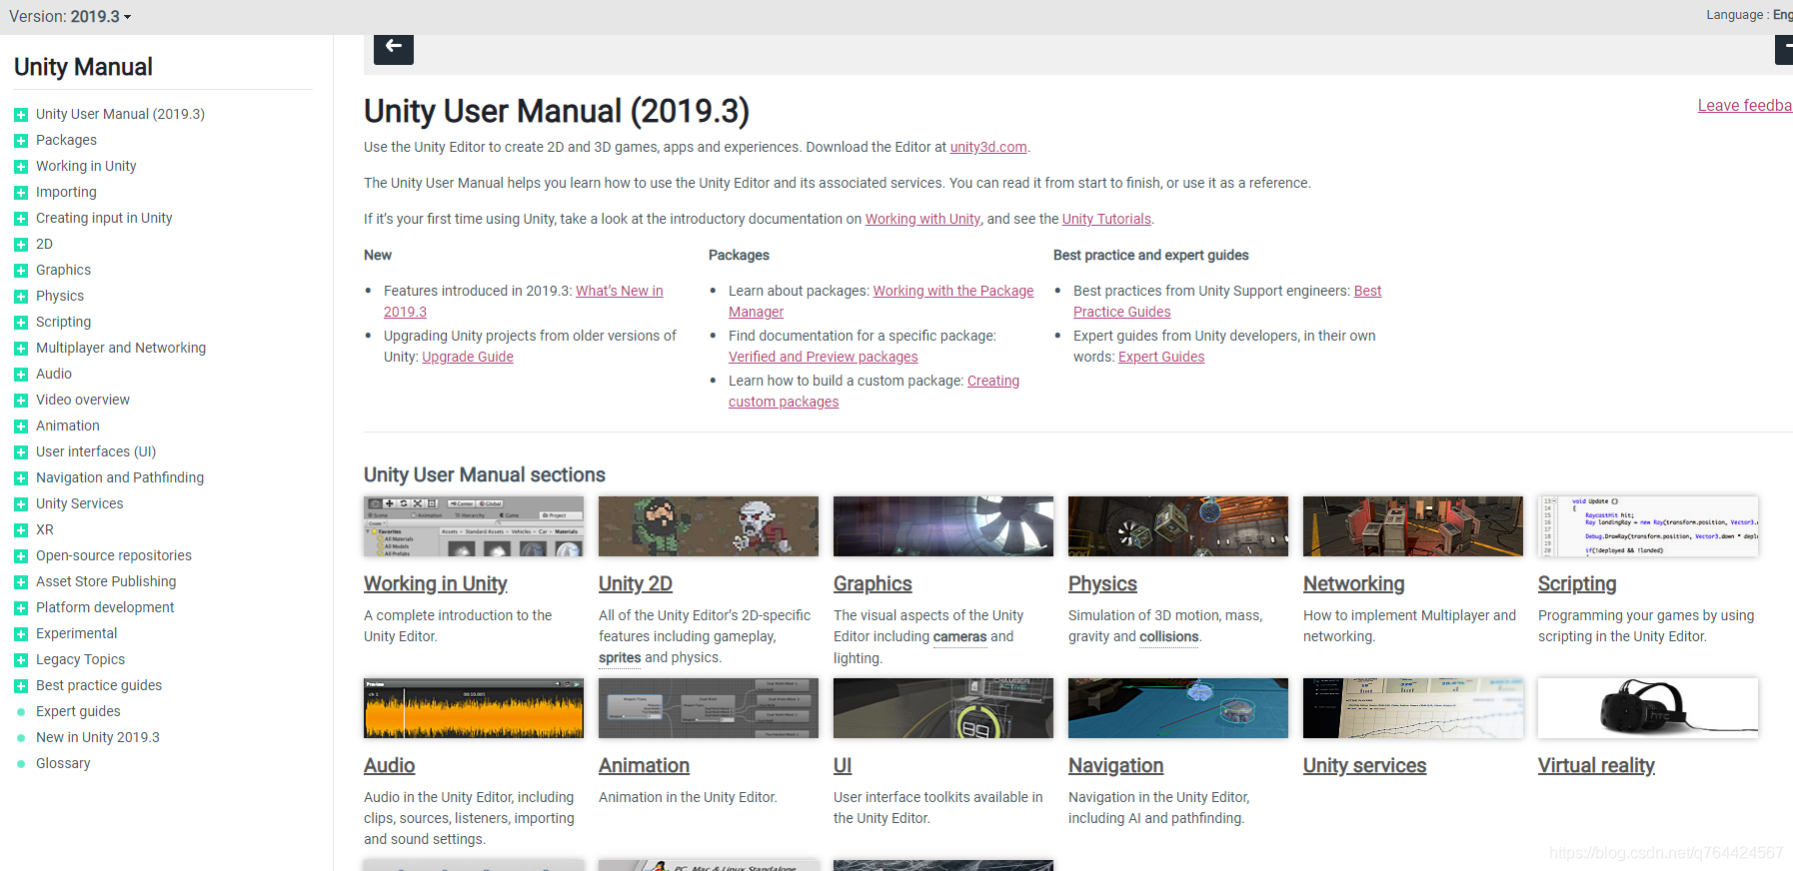Viewport: 1793px width, 871px height.
Task: Open the cameras glossary term link
Action: (x=959, y=636)
